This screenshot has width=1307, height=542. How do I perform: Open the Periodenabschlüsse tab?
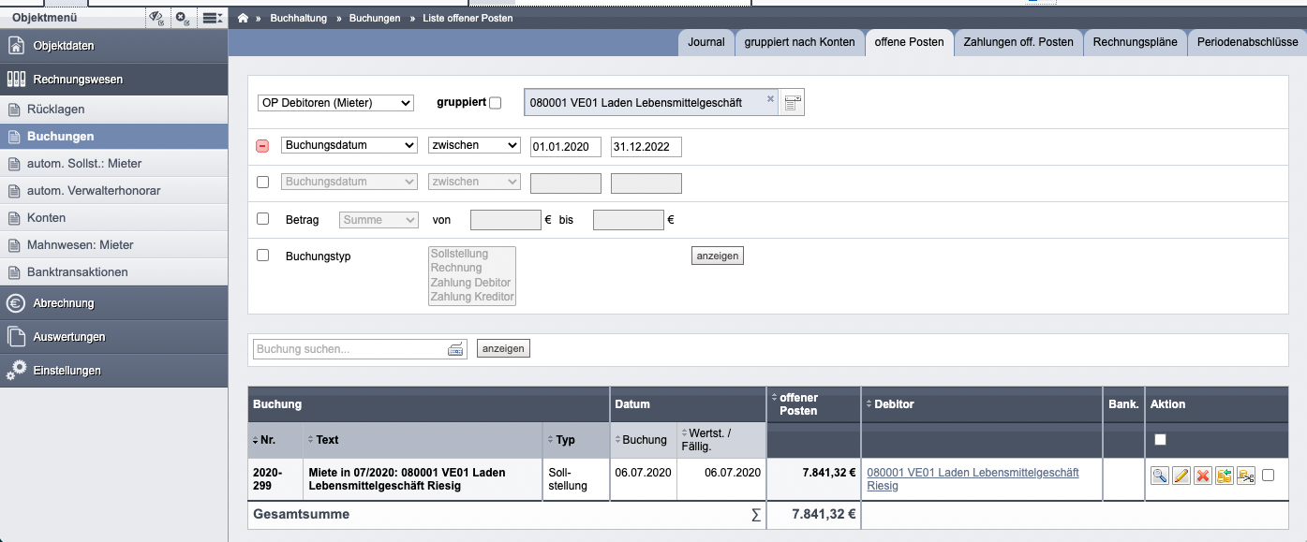tap(1247, 42)
